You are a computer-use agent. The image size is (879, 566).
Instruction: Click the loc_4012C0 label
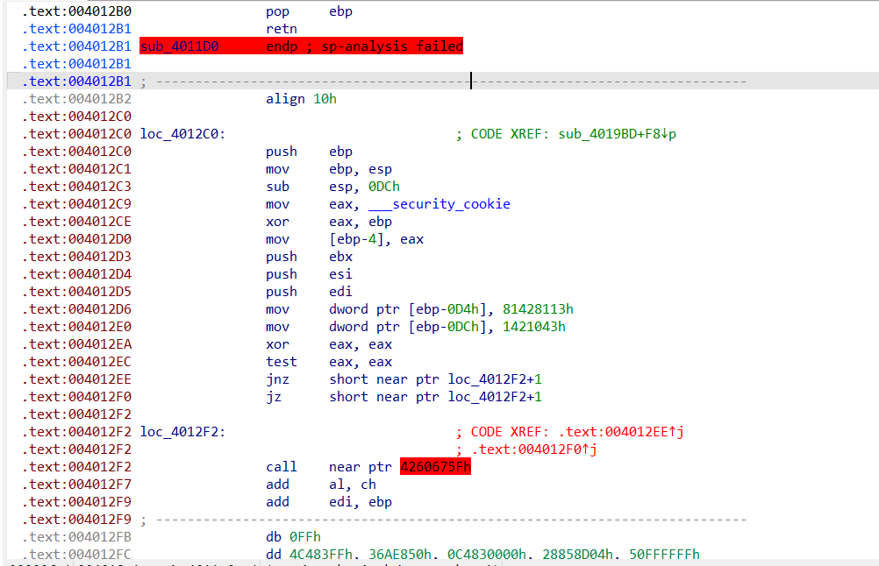click(x=182, y=134)
